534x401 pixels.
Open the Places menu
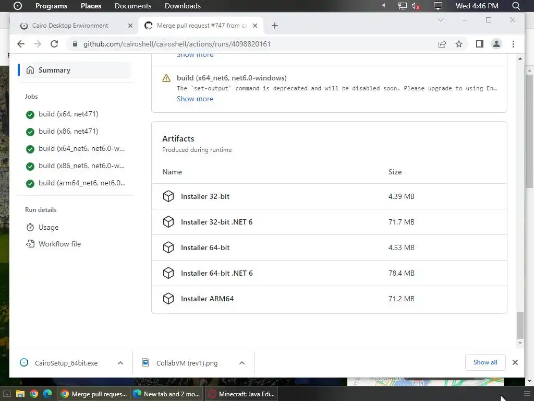91,6
